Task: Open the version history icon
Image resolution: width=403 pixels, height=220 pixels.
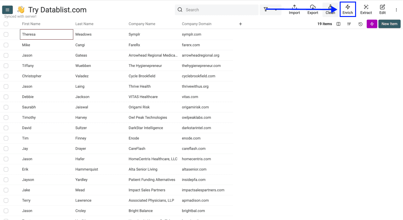Action: (360, 24)
